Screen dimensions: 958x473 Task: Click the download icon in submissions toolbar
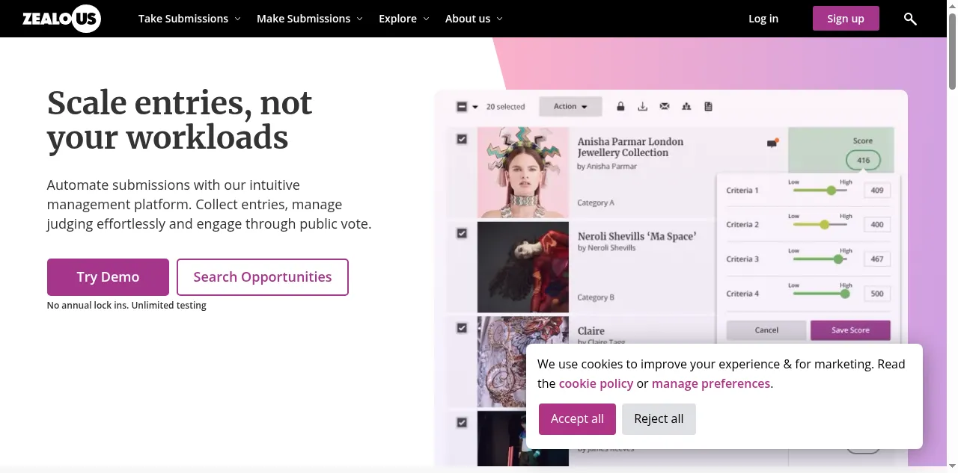coord(642,107)
